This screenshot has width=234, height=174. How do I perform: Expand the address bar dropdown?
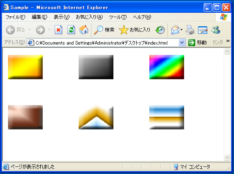(182, 43)
